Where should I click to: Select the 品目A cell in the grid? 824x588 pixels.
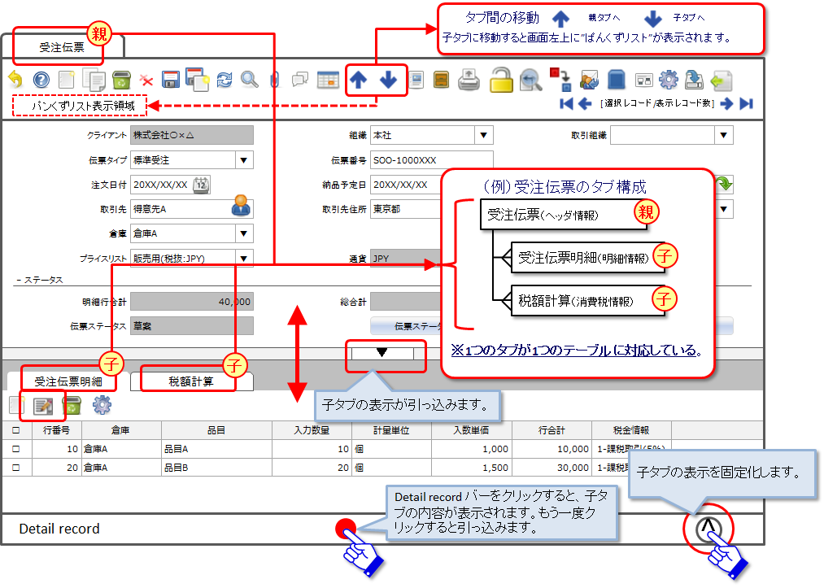(x=216, y=449)
